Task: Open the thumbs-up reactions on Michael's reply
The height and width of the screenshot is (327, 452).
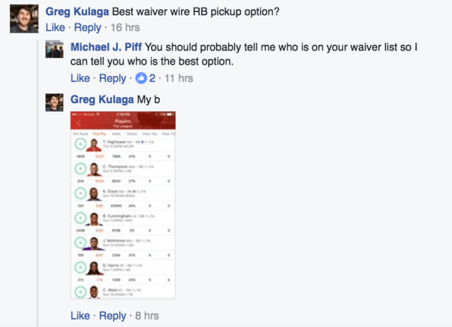Action: (x=141, y=79)
